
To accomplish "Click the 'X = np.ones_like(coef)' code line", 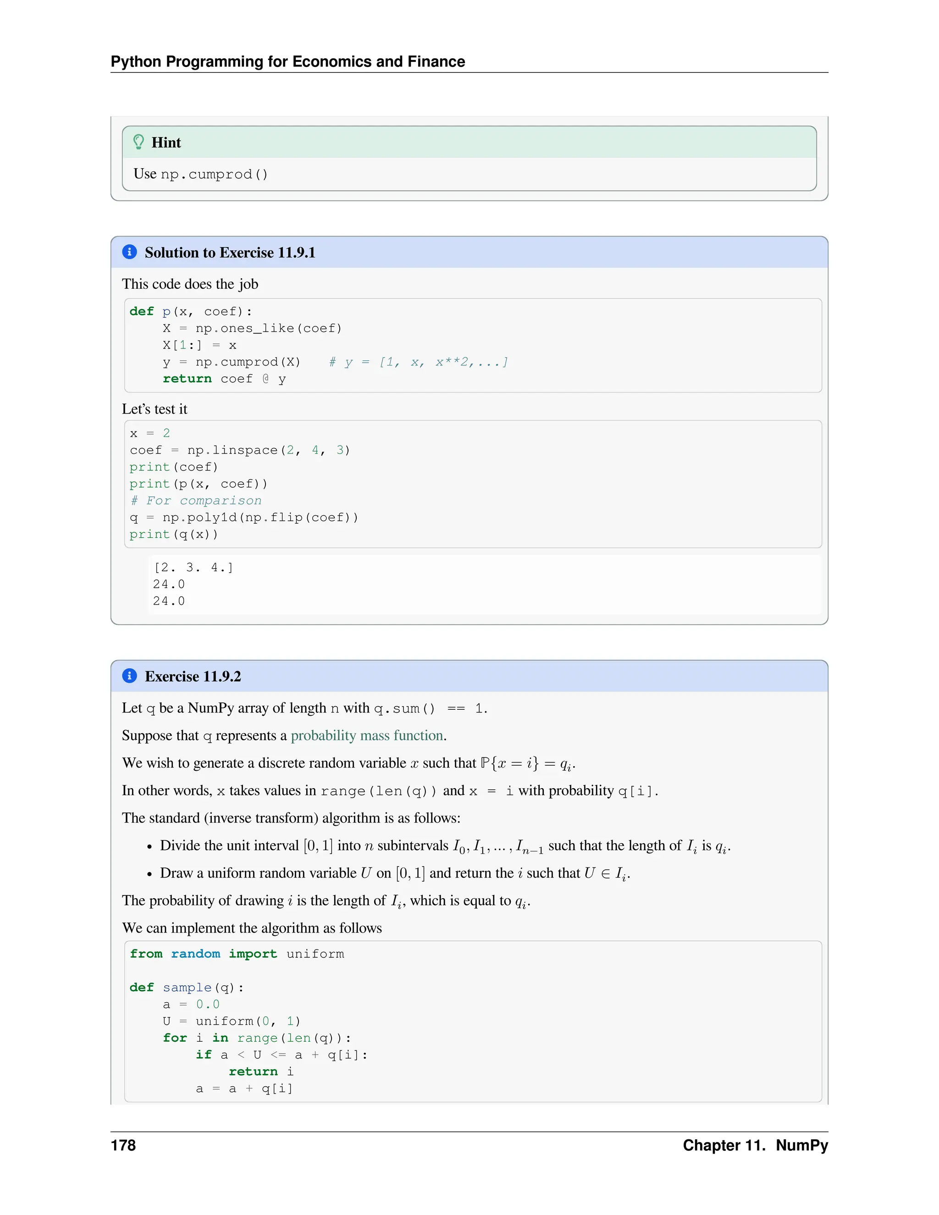I will click(252, 328).
